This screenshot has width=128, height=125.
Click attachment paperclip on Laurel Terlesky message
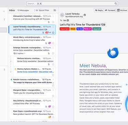click(x=43, y=32)
